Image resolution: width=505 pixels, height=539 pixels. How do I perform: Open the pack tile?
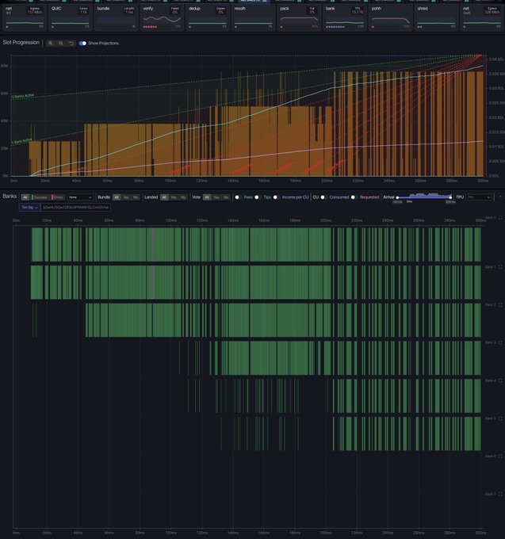tap(299, 18)
